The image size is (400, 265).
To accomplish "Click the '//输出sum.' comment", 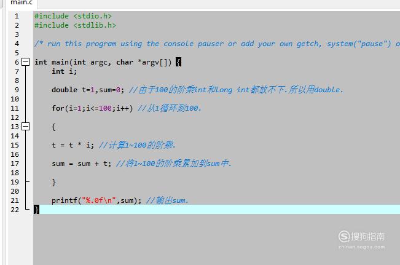I will click(167, 200).
